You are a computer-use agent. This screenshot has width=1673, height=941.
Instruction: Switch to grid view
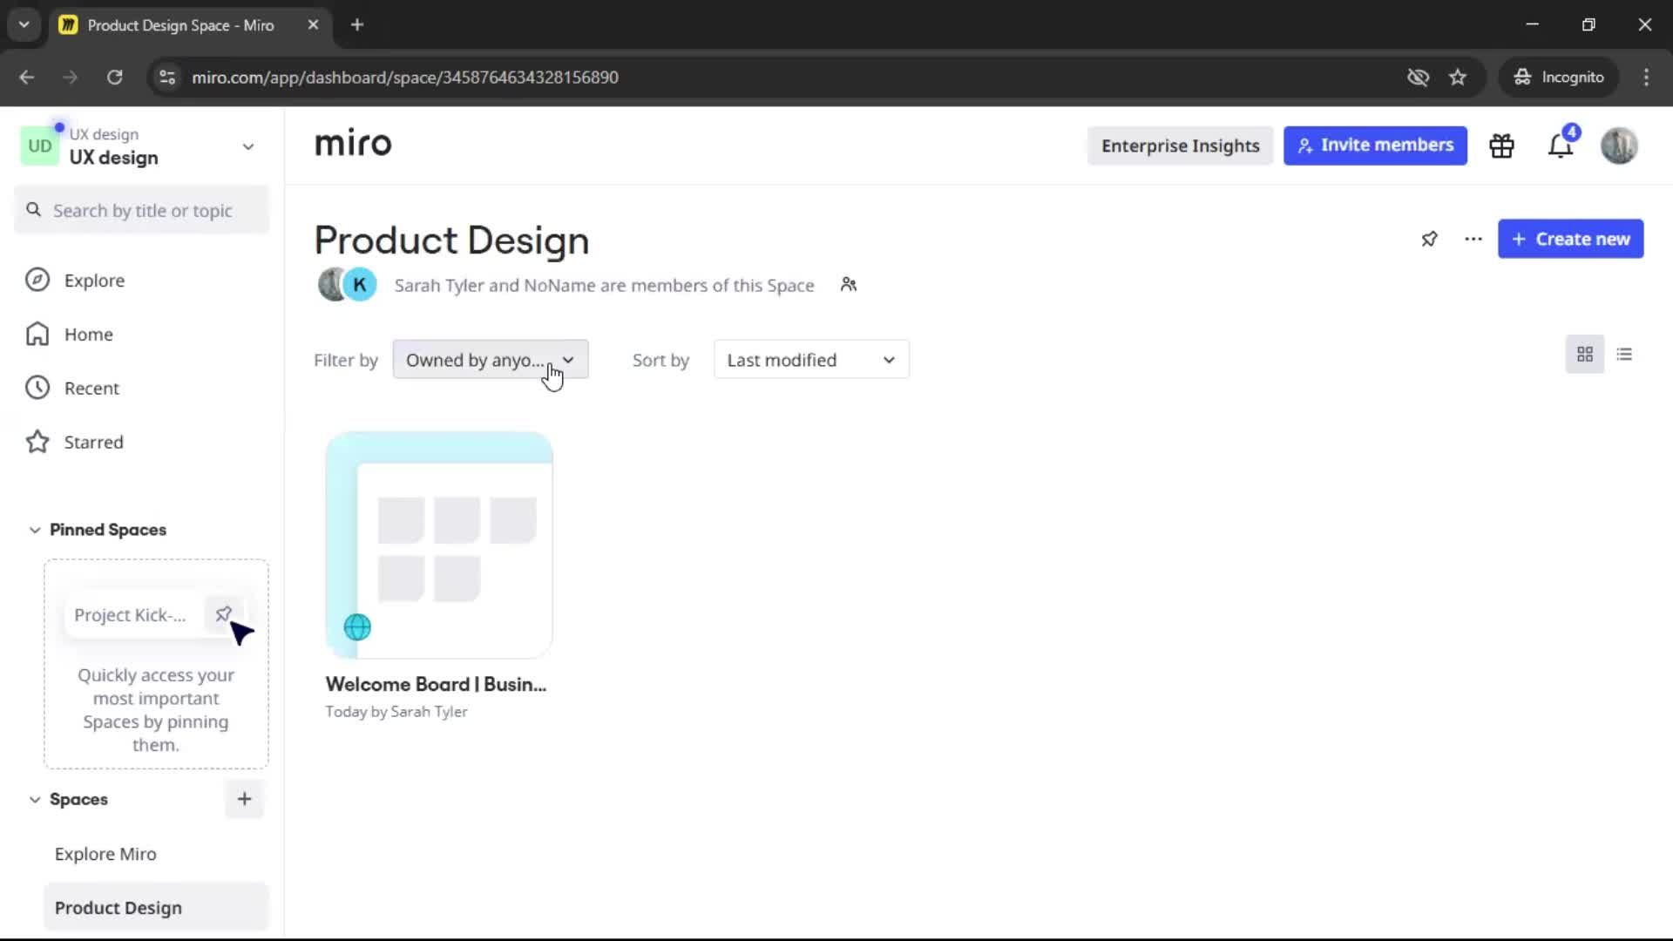point(1585,355)
